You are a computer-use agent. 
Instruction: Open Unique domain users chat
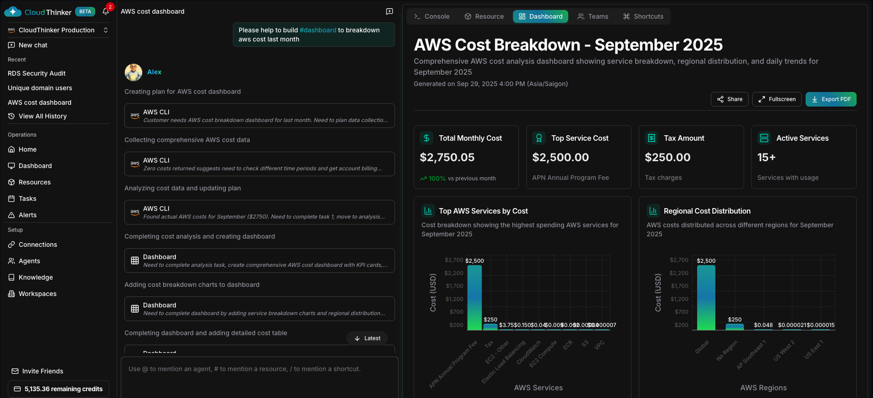[x=40, y=88]
